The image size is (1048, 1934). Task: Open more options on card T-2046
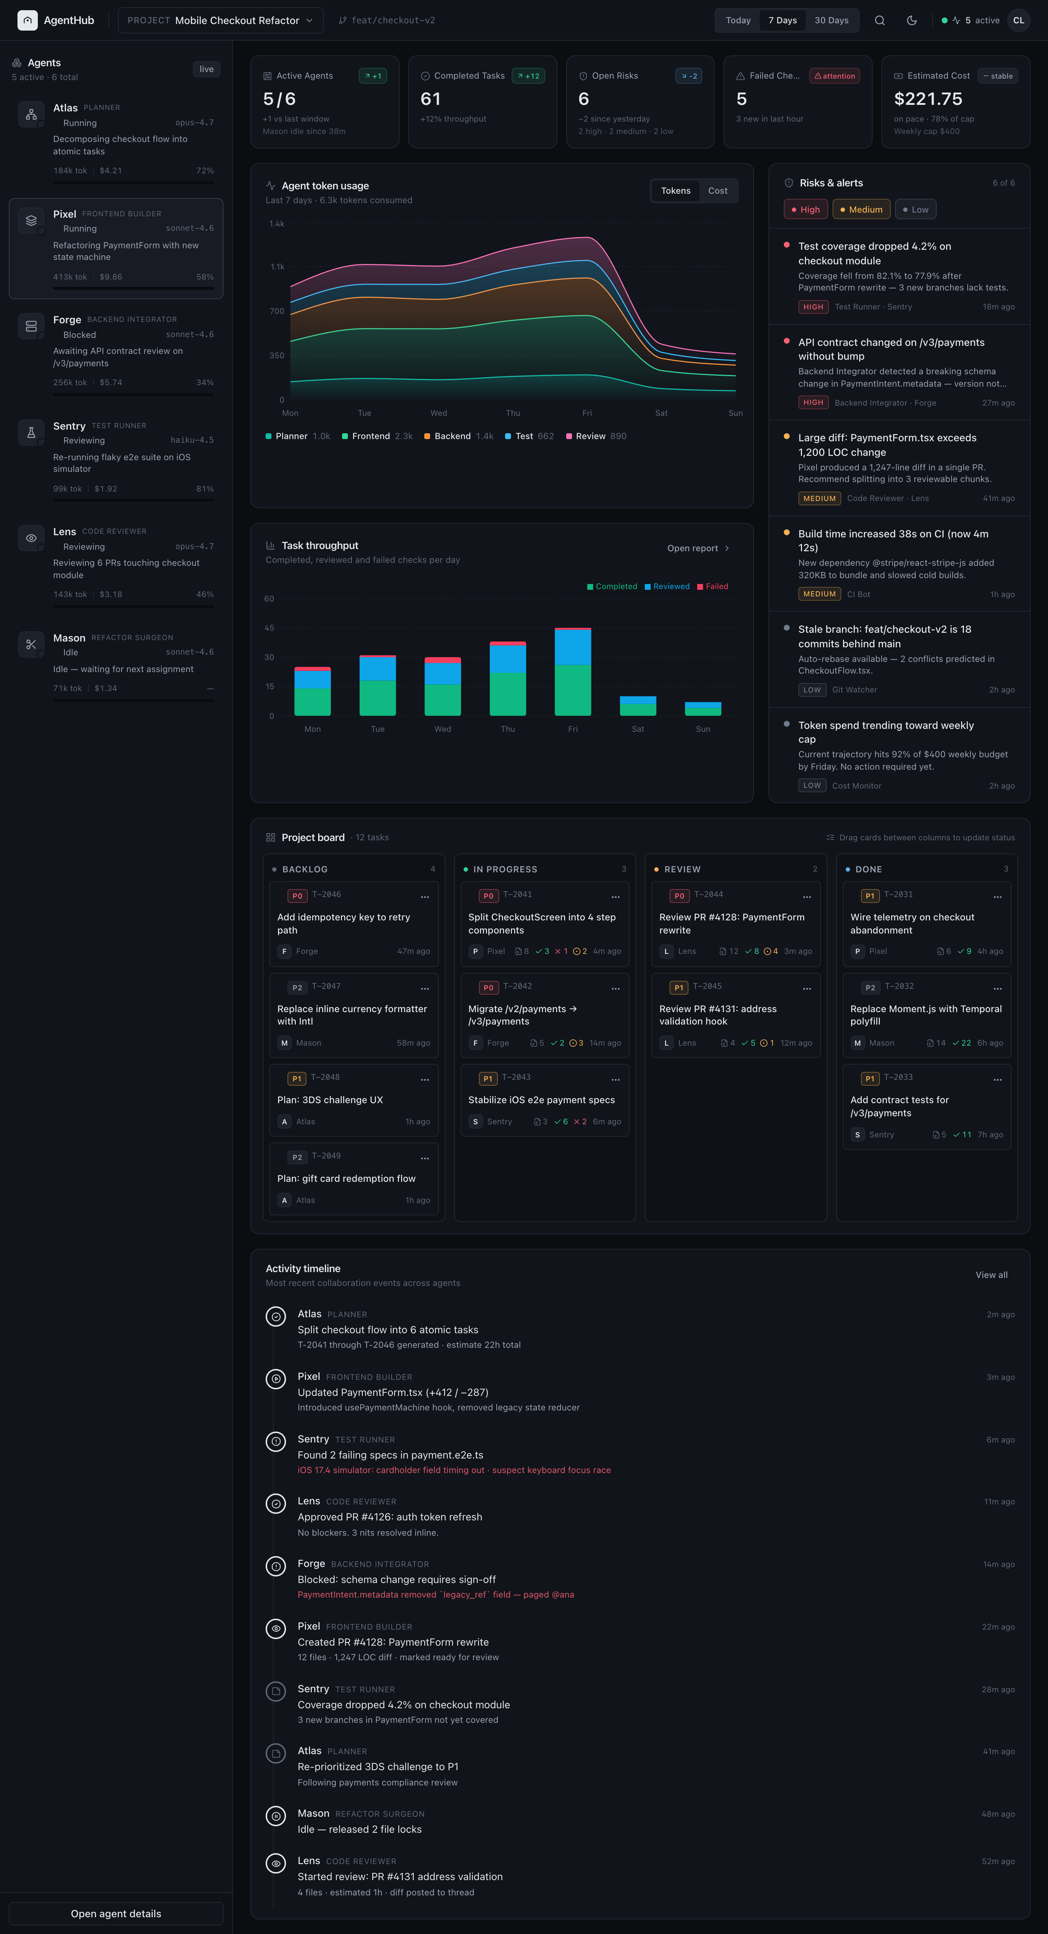click(x=425, y=896)
